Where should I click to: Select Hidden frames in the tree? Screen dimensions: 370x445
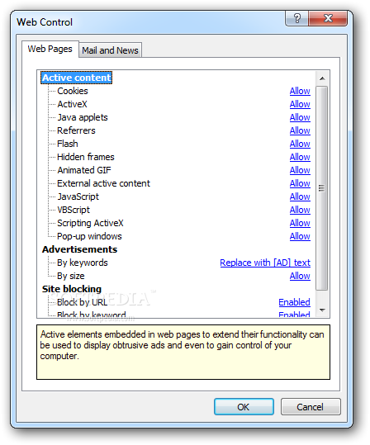click(x=86, y=157)
